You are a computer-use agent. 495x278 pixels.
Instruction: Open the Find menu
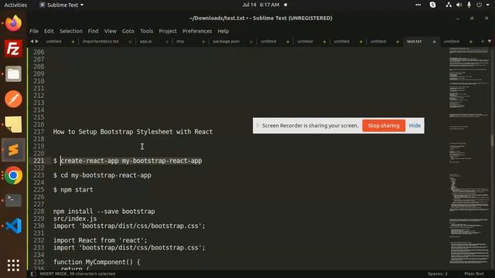(x=93, y=31)
